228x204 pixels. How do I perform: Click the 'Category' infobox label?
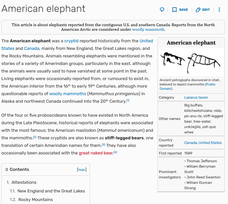click(166, 98)
